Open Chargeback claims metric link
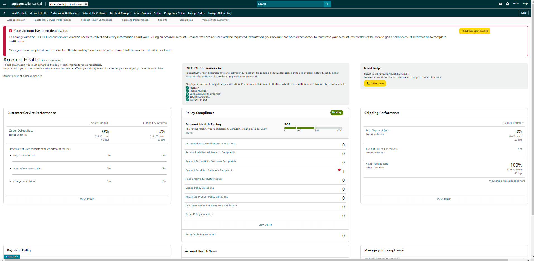 tap(24, 181)
